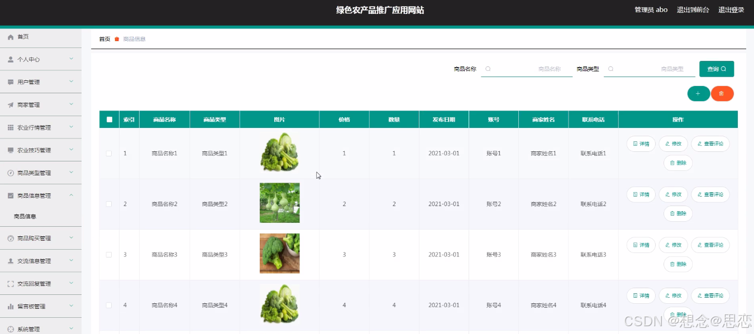Image resolution: width=754 pixels, height=334 pixels.
Task: Click the broccoli thumbnail in row 商品名称3
Action: point(279,254)
